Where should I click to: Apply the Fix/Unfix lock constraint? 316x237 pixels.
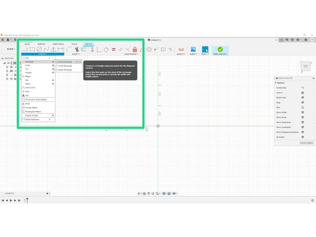click(135, 49)
